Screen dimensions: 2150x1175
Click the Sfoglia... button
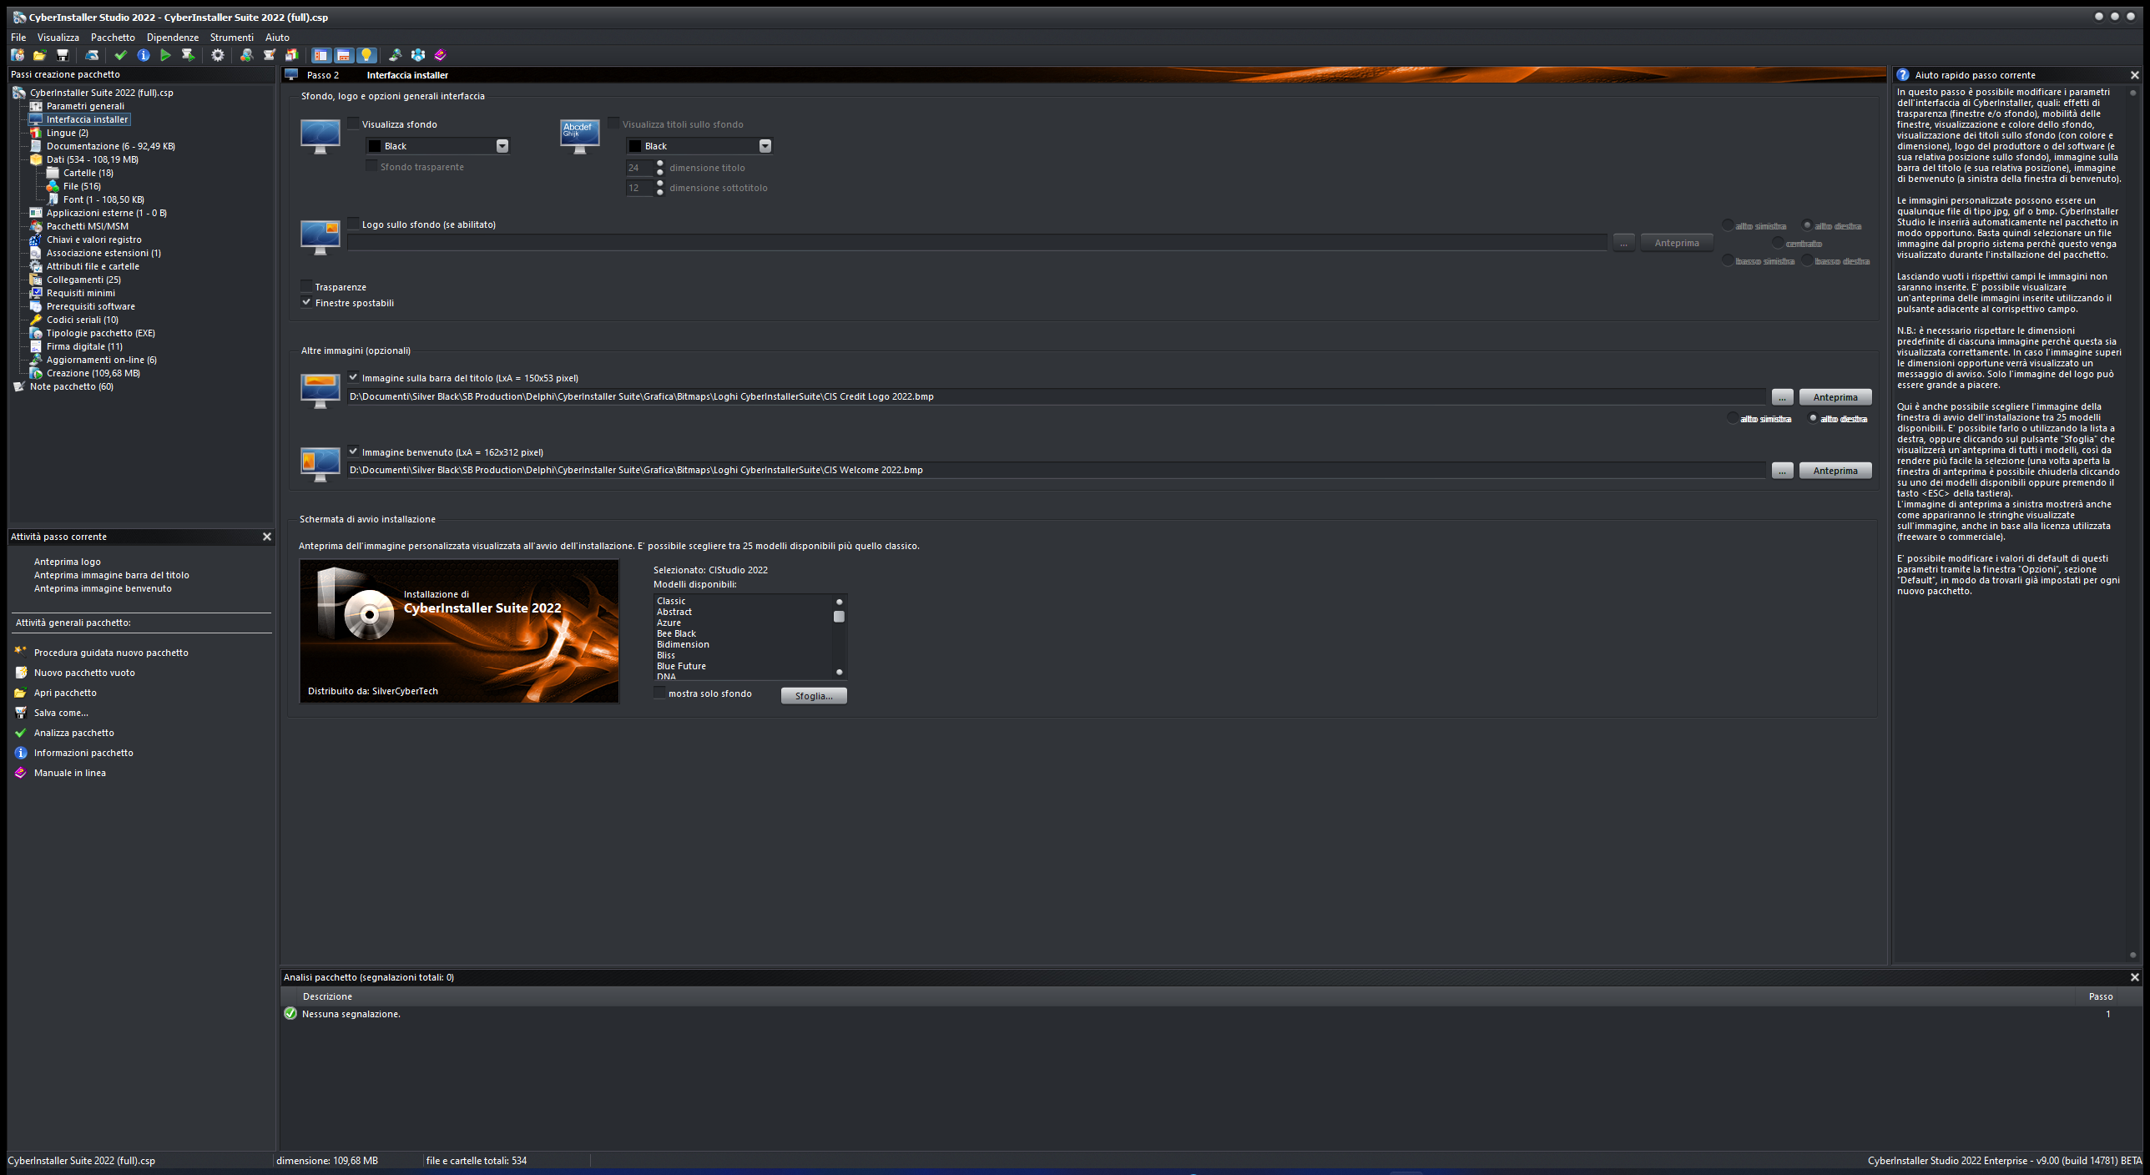pyautogui.click(x=814, y=696)
